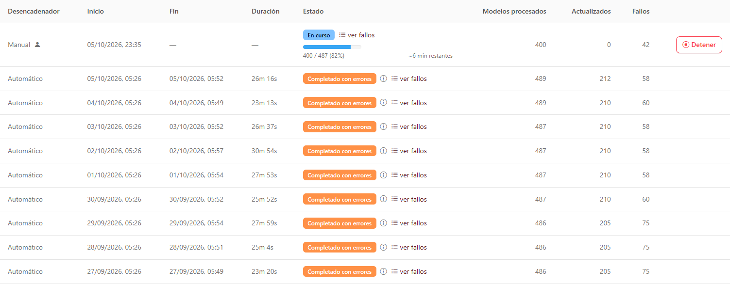730x284 pixels.
Task: Click the Desencadenador column header
Action: pyautogui.click(x=34, y=11)
